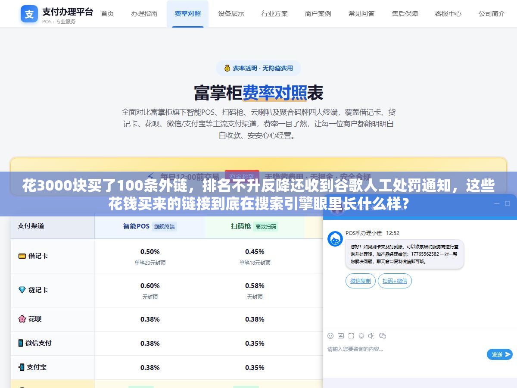517x388 pixels.
Task: Click the money bag icon in 费率透明 badge
Action: [x=227, y=68]
